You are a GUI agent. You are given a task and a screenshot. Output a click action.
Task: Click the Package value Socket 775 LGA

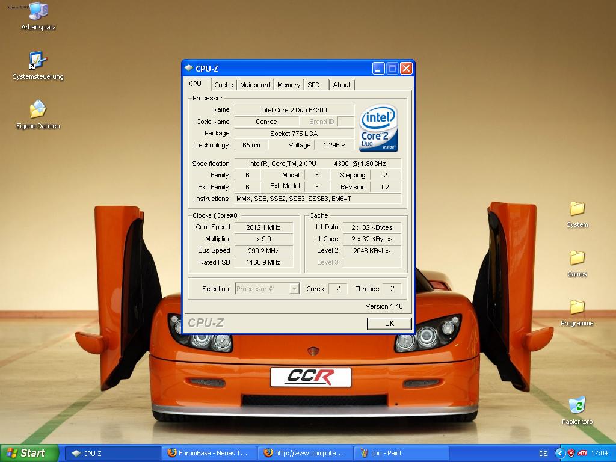(294, 134)
